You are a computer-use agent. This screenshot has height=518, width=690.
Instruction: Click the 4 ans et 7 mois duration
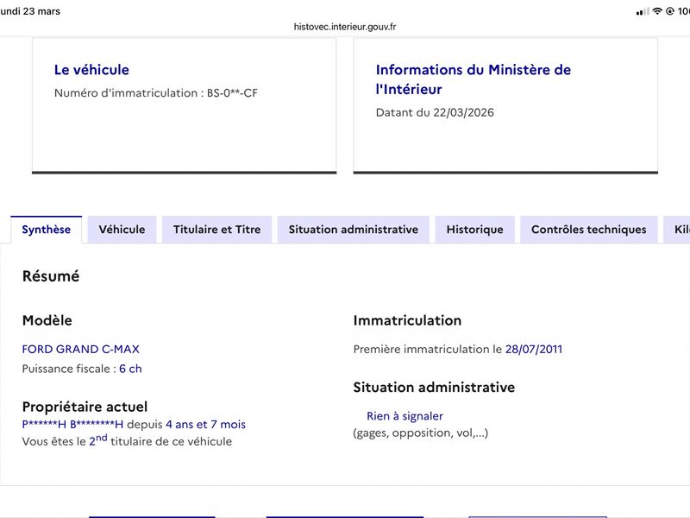pos(205,425)
